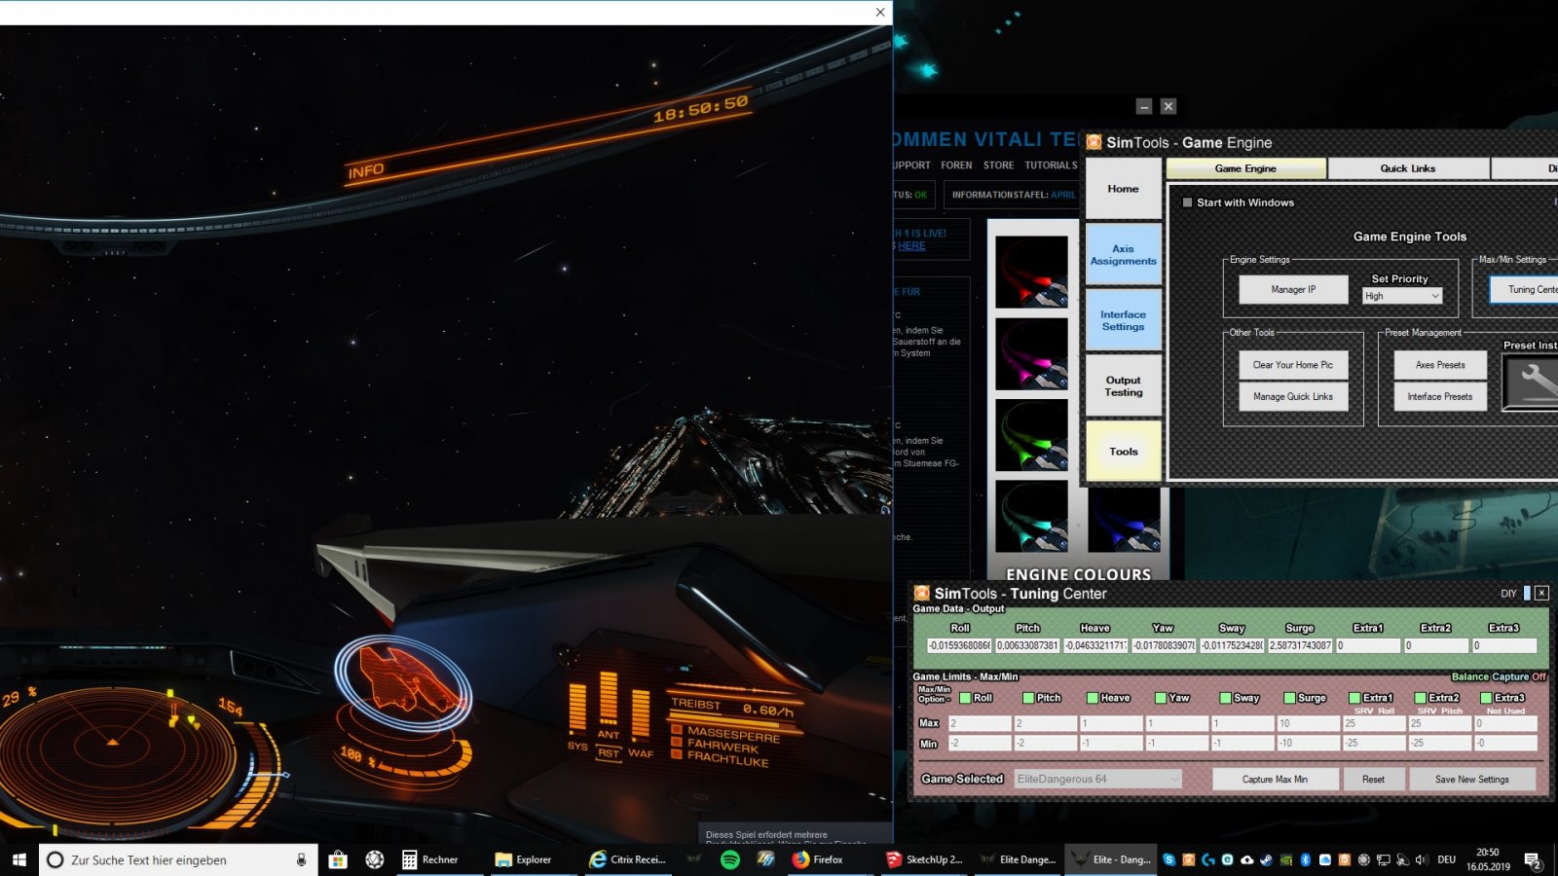Open the Set Priority High dropdown
This screenshot has width=1558, height=876.
pos(1402,296)
